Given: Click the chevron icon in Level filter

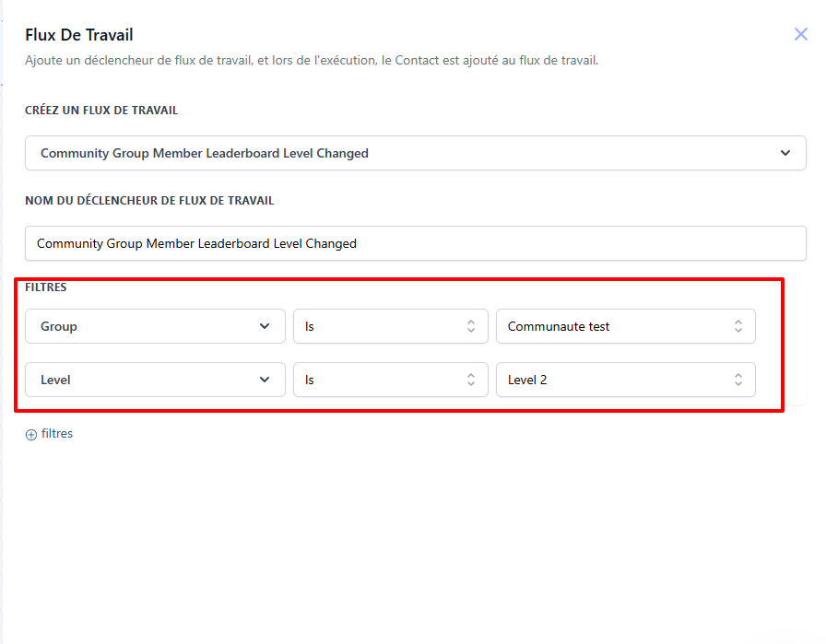Looking at the screenshot, I should point(265,380).
